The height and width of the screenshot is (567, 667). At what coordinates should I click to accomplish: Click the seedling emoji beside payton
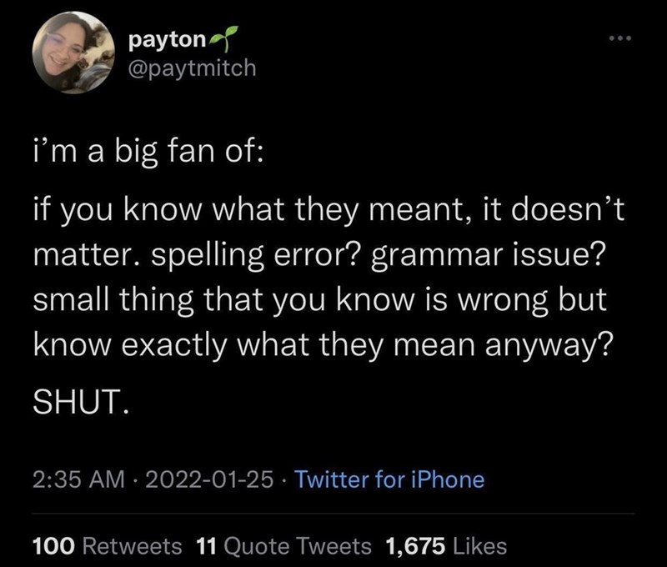[x=220, y=38]
